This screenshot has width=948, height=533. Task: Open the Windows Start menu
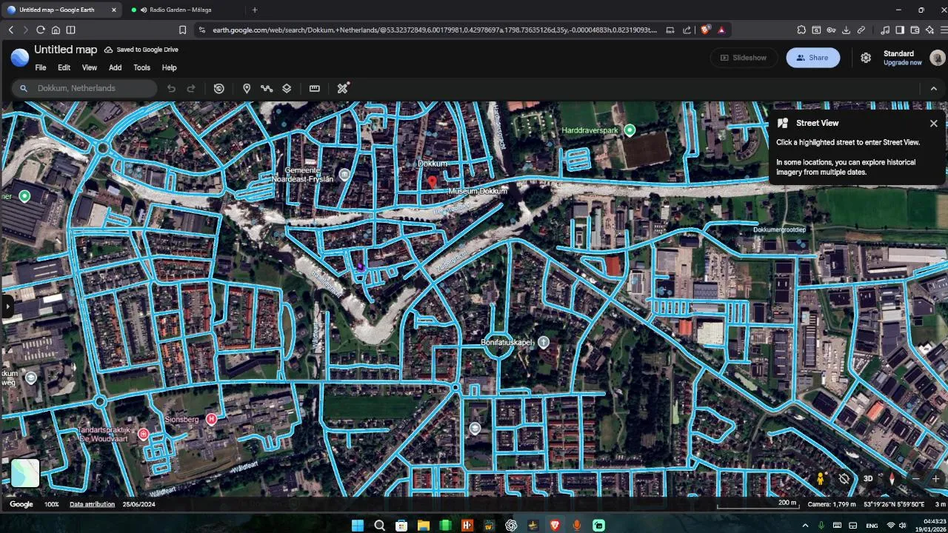coord(357,526)
